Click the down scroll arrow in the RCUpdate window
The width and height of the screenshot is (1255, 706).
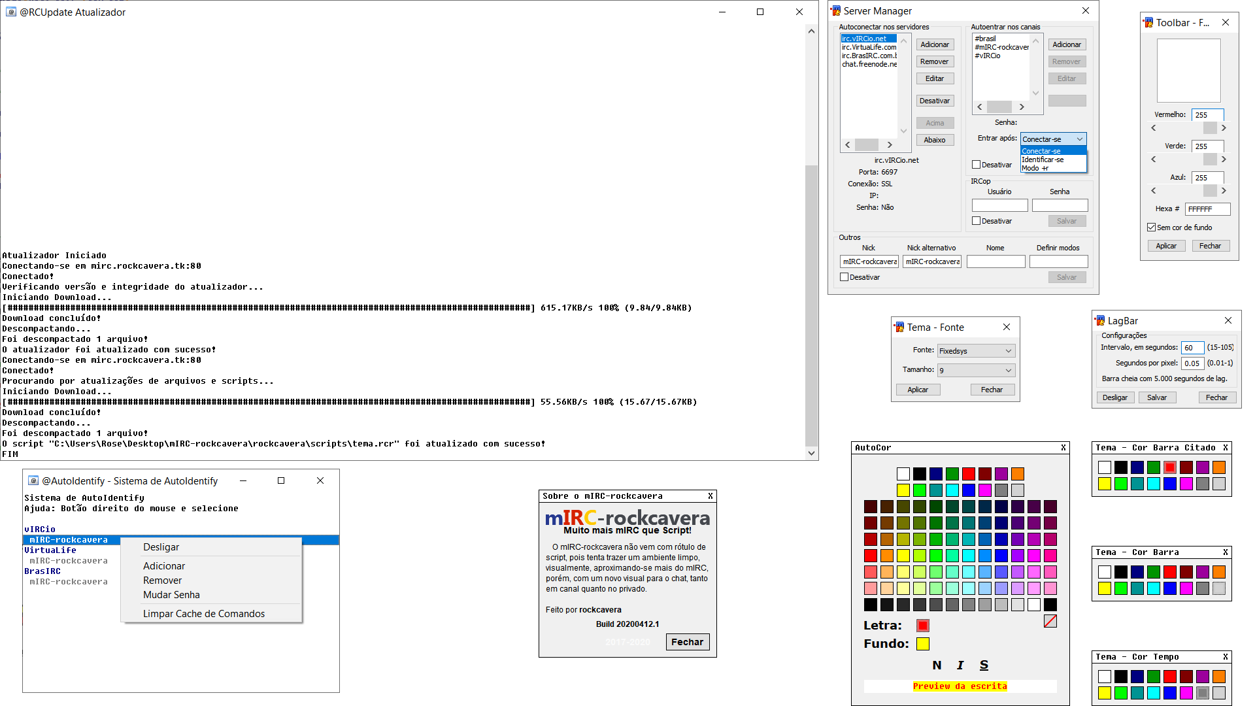811,453
